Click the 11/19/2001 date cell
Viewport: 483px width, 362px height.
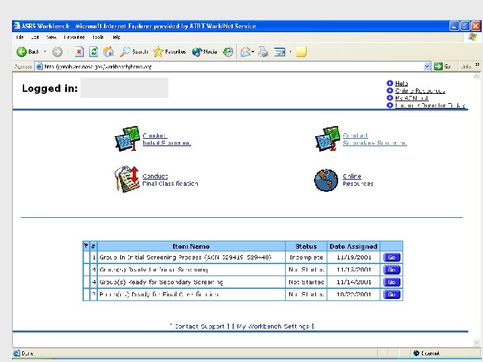click(x=354, y=257)
